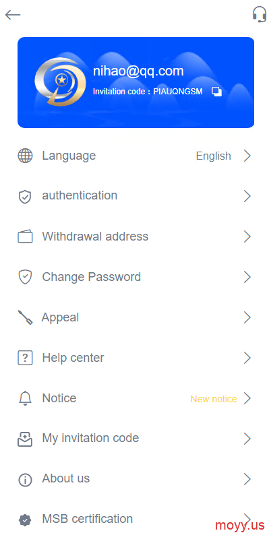Click the English language value
This screenshot has height=535, width=271.
pos(213,156)
